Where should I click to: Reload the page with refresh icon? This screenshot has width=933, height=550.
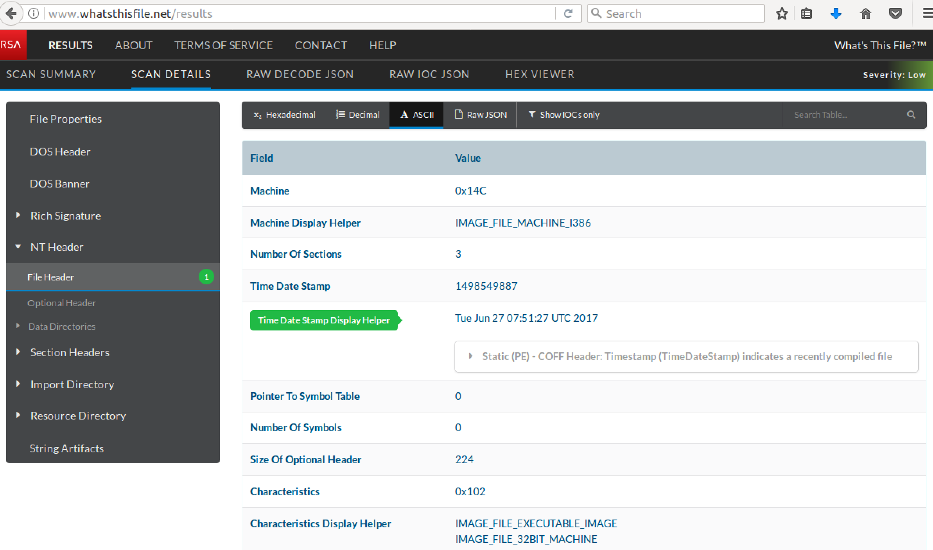568,14
